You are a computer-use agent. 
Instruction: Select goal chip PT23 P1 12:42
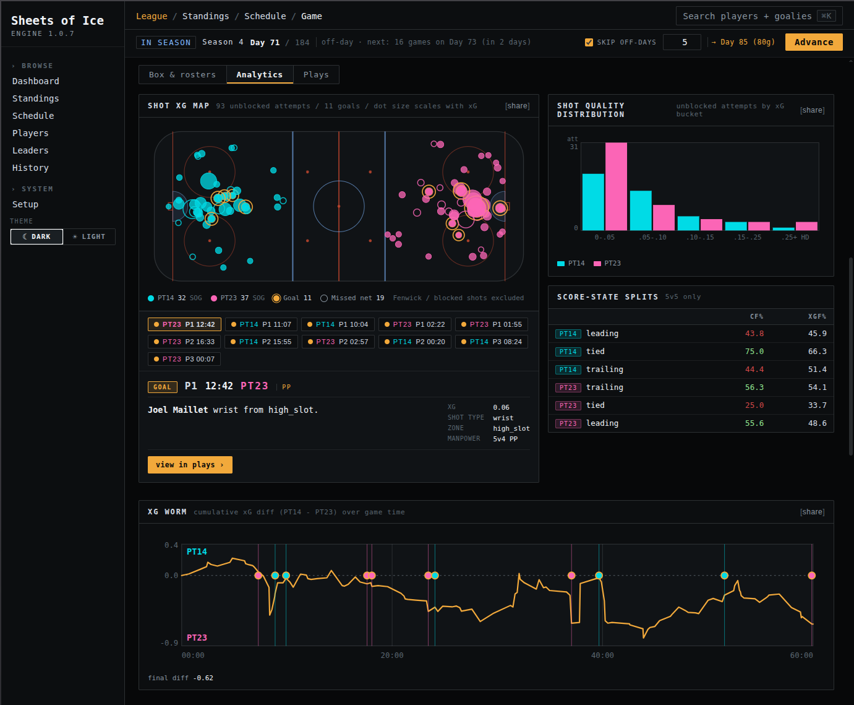[x=184, y=324]
